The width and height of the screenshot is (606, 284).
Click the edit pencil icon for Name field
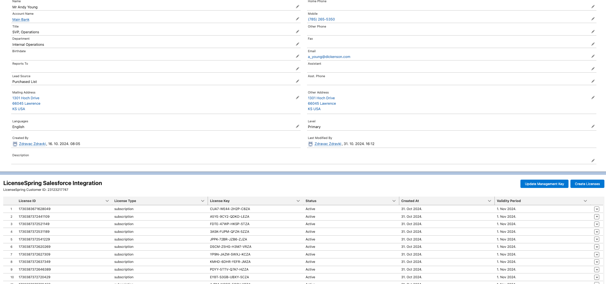[x=297, y=7]
